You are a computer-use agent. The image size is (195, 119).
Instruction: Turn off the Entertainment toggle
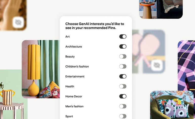(x=123, y=76)
